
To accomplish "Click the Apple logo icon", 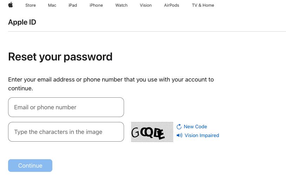I will [x=11, y=5].
